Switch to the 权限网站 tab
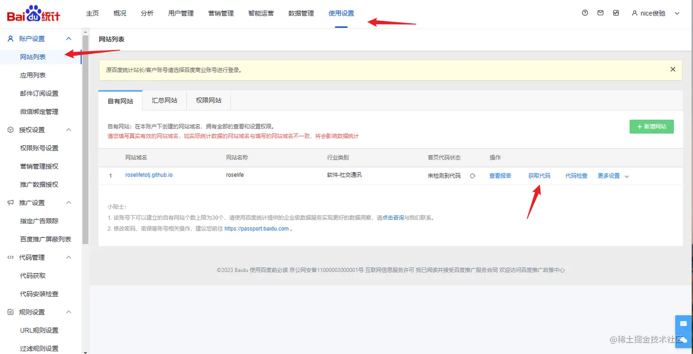 (x=209, y=100)
